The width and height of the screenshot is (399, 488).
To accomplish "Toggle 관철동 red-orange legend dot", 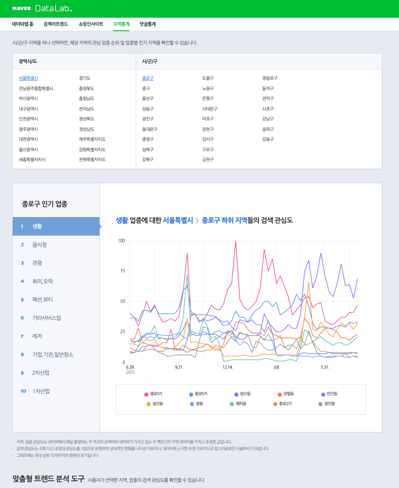I will (x=280, y=394).
